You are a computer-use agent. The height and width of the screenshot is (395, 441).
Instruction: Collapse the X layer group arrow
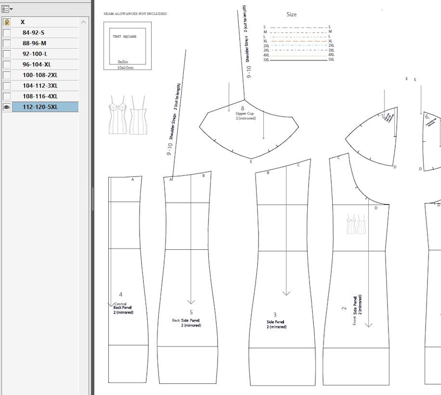pos(83,22)
